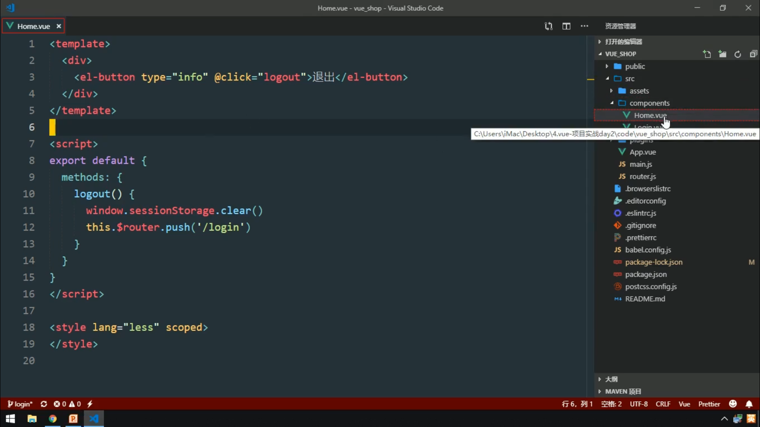Click the Refresh explorer icon
This screenshot has width=760, height=427.
[x=738, y=54]
